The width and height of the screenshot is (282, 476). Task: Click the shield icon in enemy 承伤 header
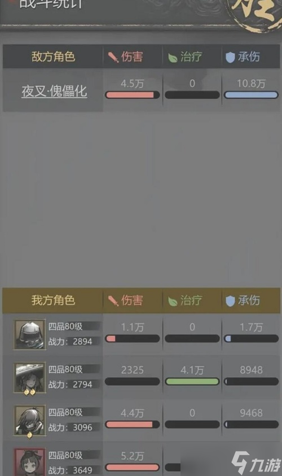230,57
